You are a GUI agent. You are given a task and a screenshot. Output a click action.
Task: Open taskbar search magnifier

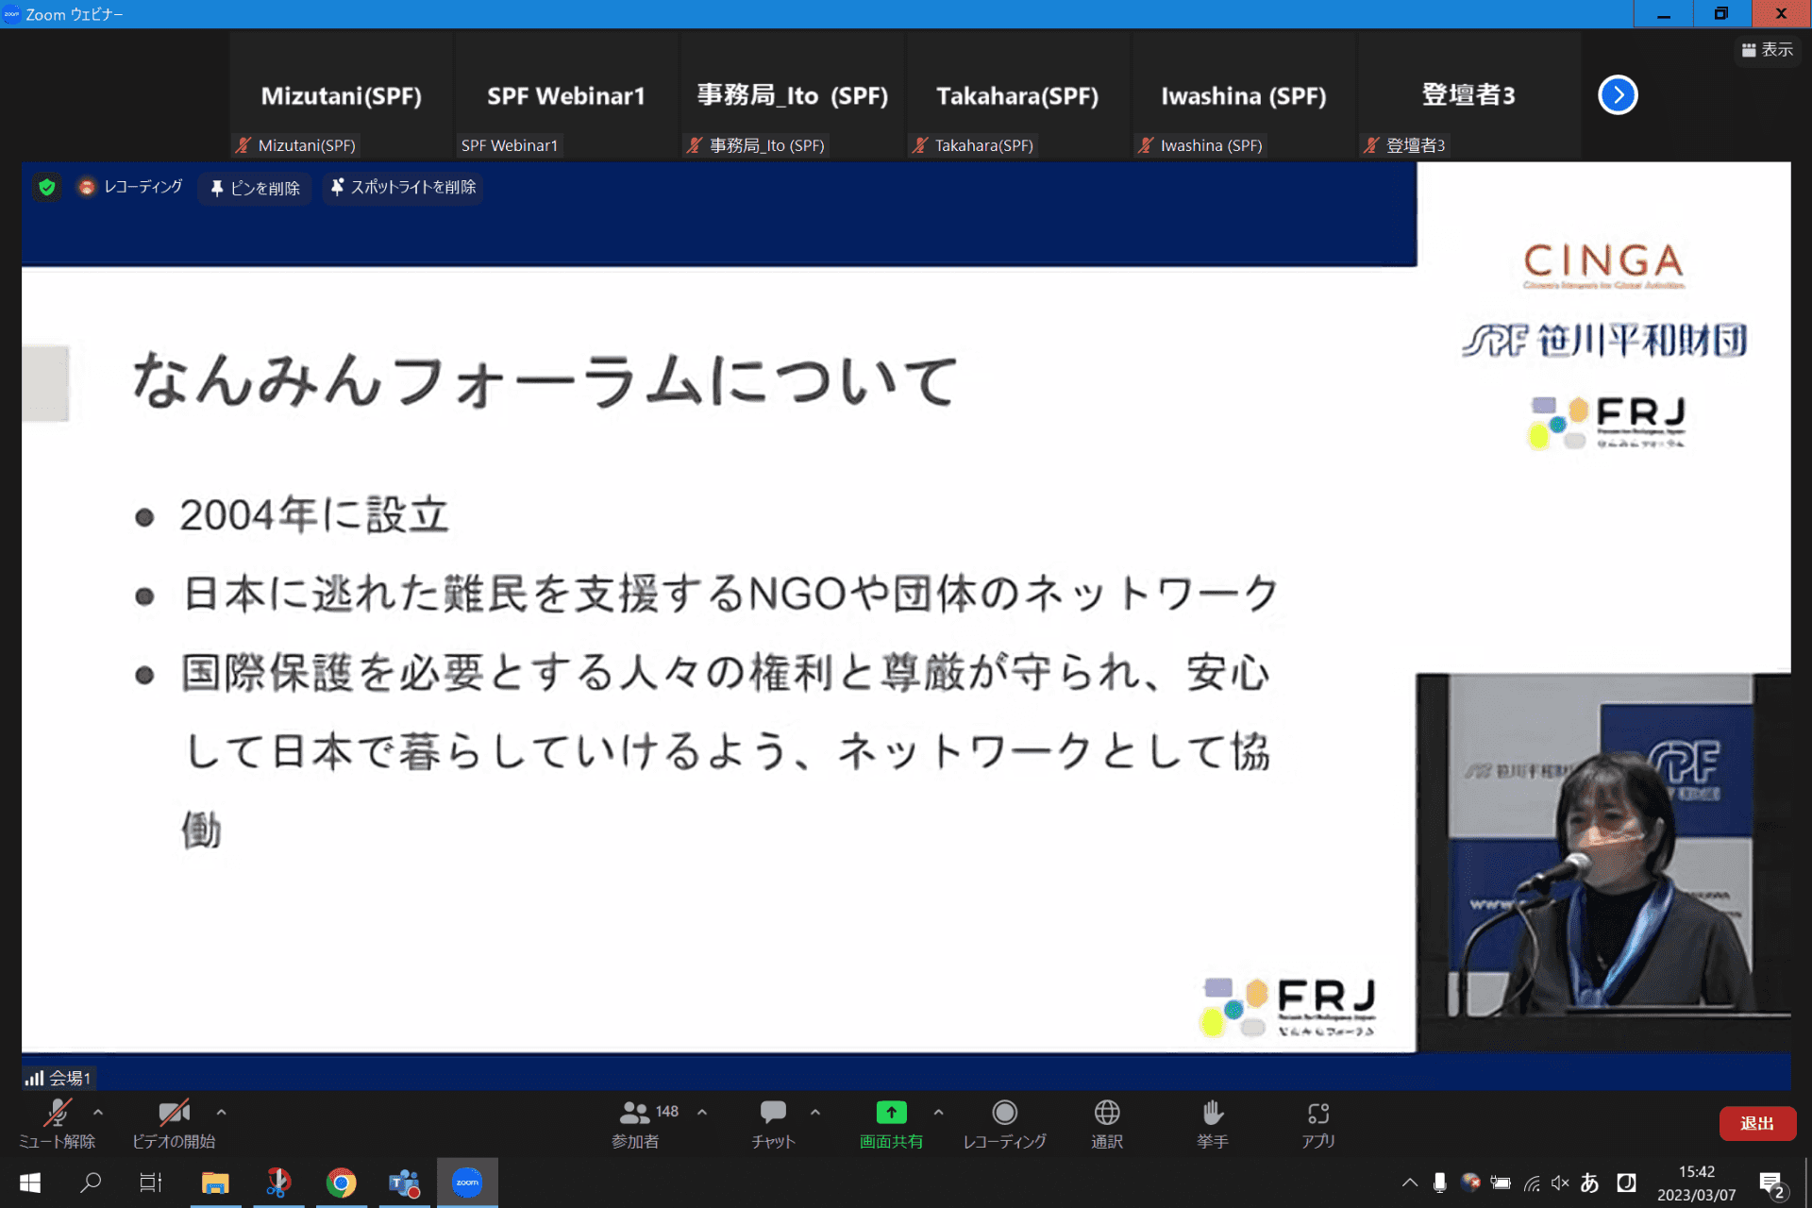[91, 1183]
